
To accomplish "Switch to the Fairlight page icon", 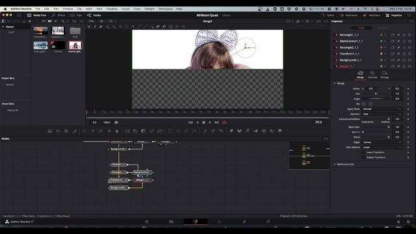I will (244, 222).
